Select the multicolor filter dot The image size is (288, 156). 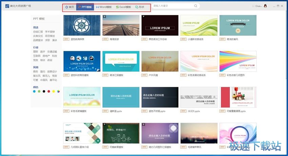pos(58,91)
